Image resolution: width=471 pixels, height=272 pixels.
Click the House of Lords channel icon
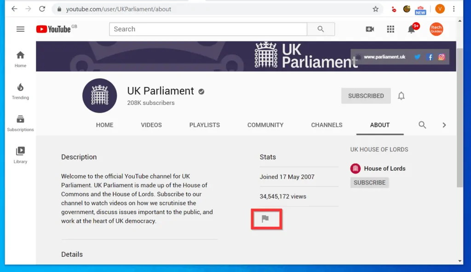356,168
